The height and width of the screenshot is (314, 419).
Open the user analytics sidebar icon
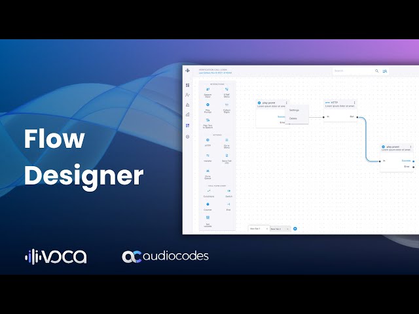(x=188, y=95)
